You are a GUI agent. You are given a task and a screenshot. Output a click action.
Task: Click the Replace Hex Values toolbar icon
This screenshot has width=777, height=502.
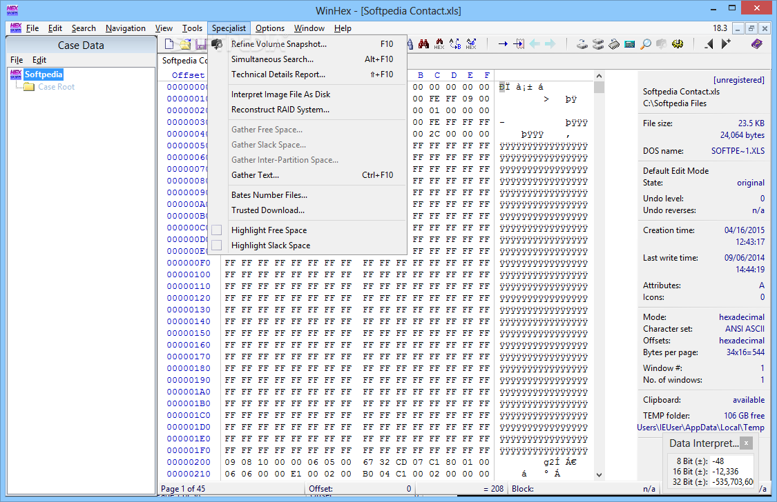point(471,44)
